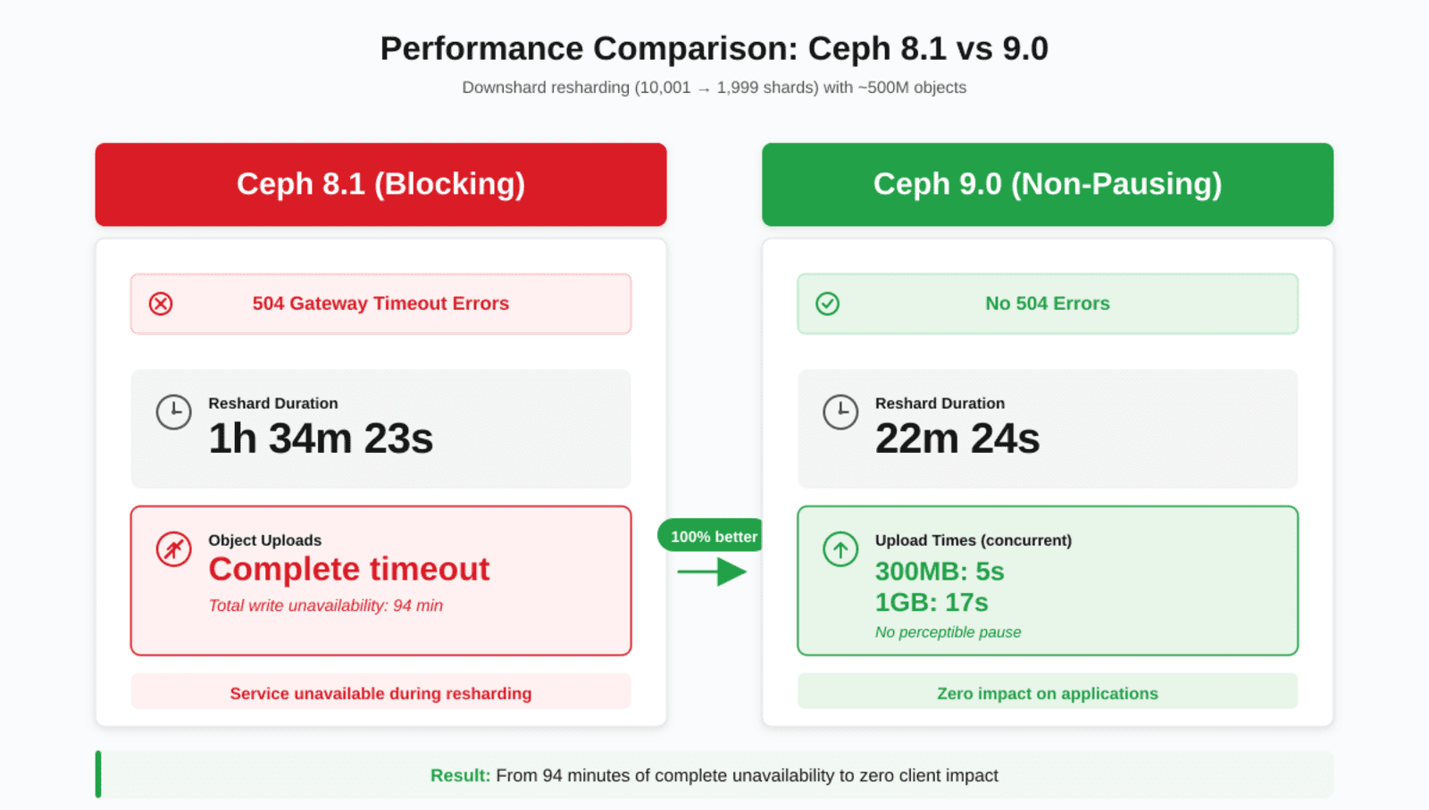The image size is (1429, 810).
Task: Click the 300MB: 5s upload time
Action: [x=940, y=572]
